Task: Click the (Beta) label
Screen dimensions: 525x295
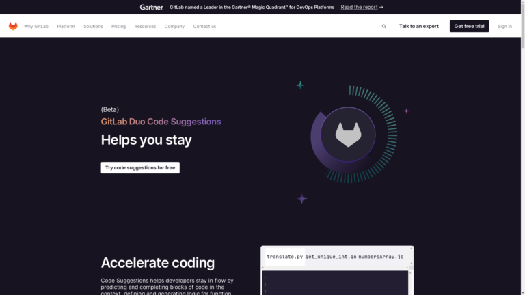Action: [x=110, y=109]
